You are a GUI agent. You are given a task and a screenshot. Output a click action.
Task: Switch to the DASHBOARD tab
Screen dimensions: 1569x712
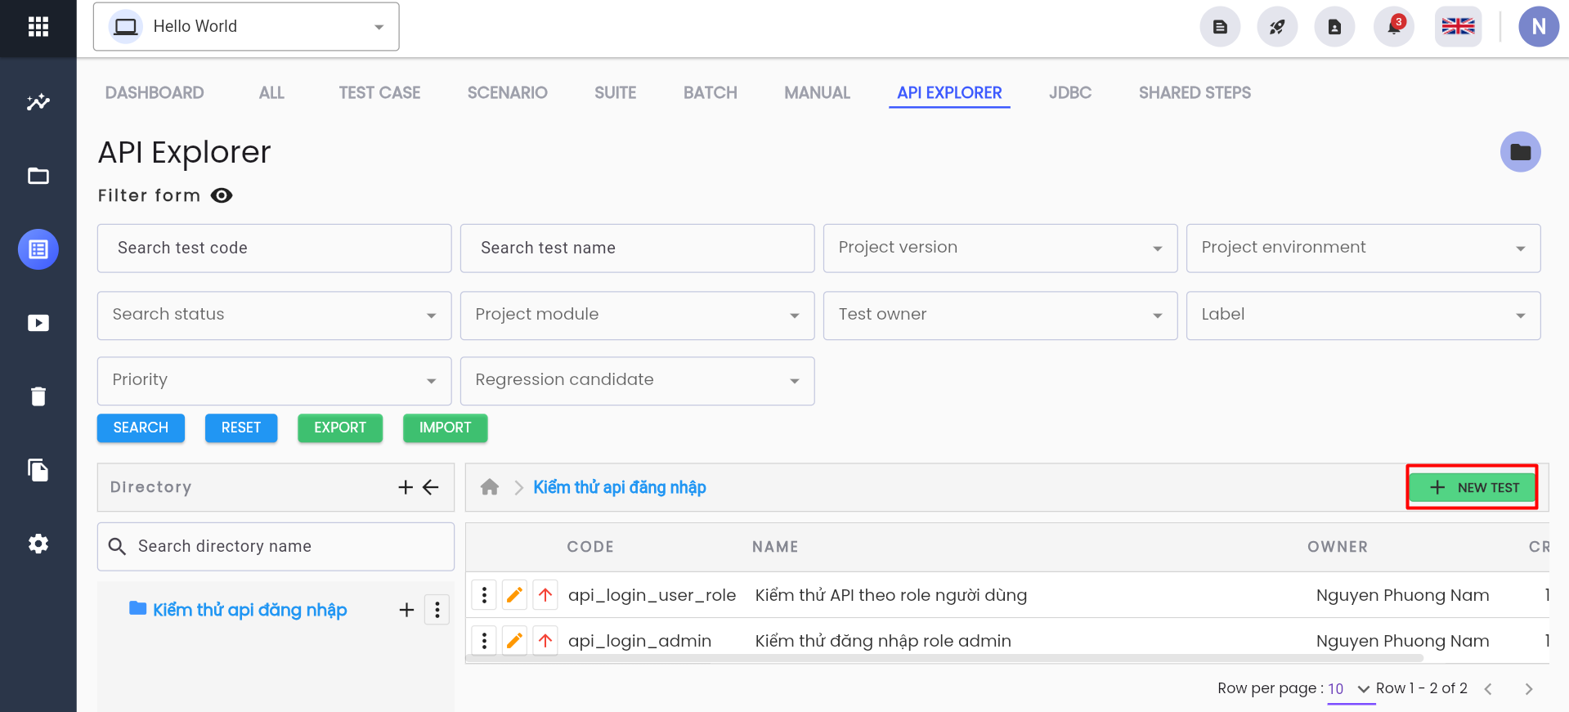[x=155, y=93]
